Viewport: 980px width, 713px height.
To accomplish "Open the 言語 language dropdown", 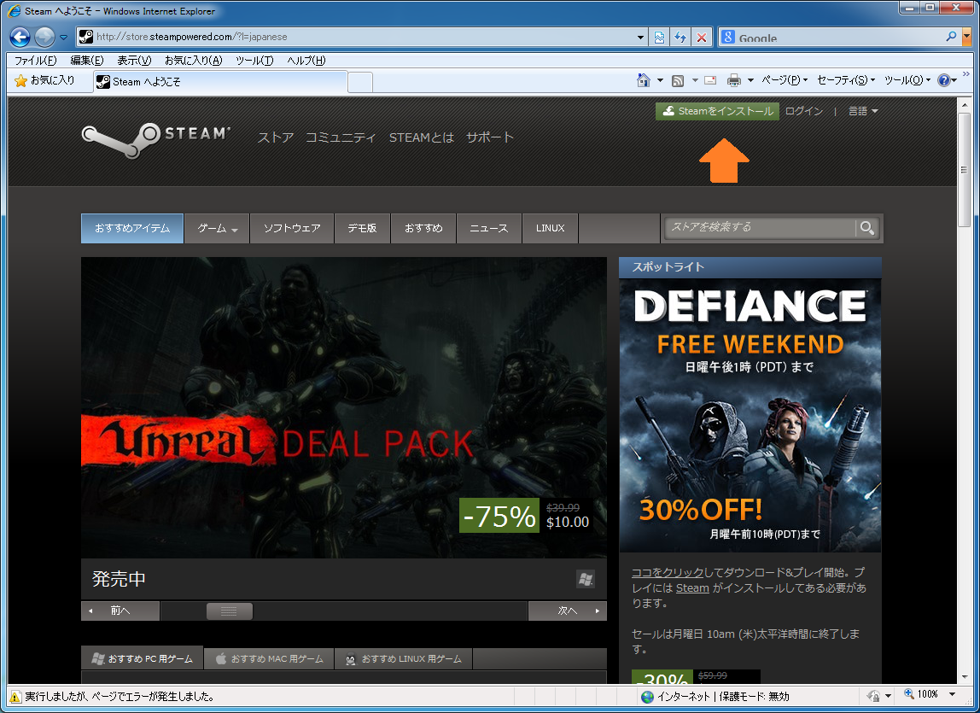I will (x=862, y=111).
